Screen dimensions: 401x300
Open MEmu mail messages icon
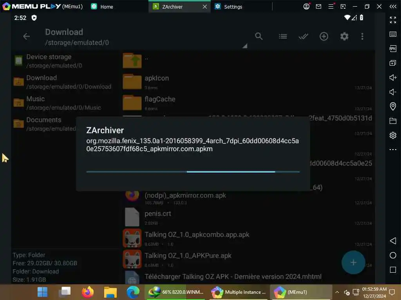pos(318,6)
